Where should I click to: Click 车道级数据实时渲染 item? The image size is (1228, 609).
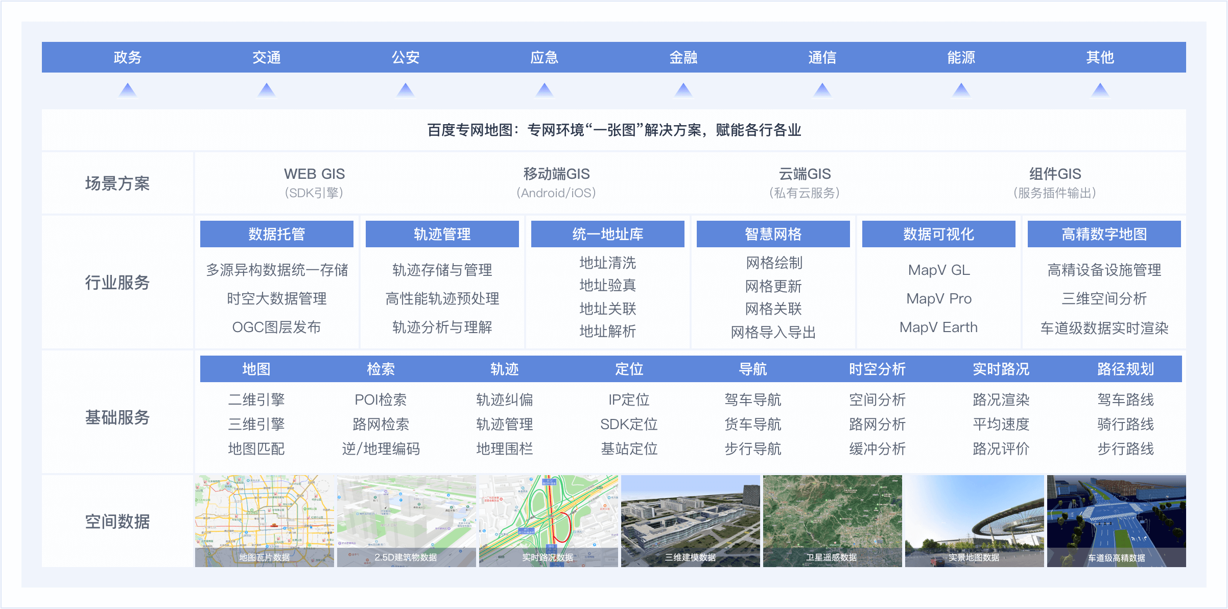coord(1104,328)
